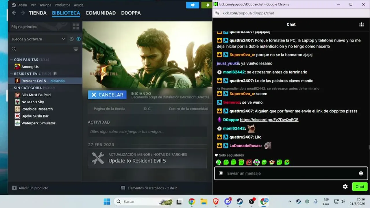Screen dimensions: 370x208
Task: Collapse the CON PANITAS category
Action: coord(12,60)
